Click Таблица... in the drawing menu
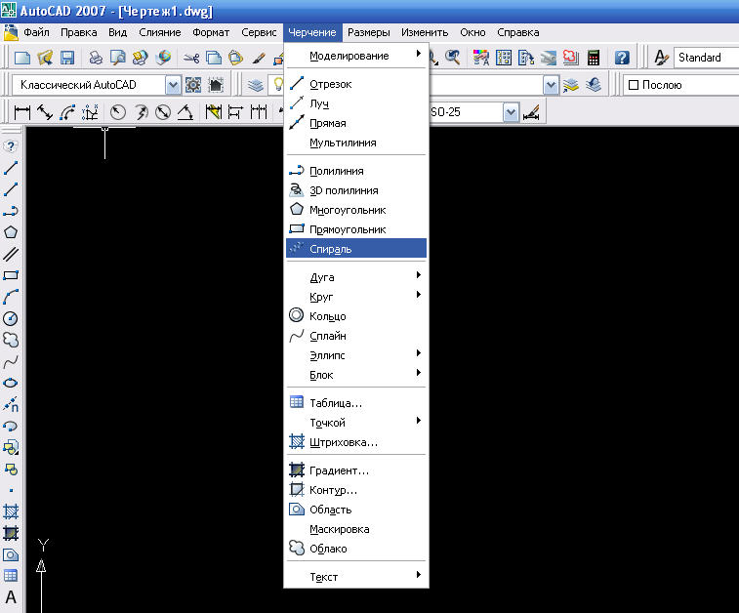Screen dimensions: 739x613 [336, 403]
